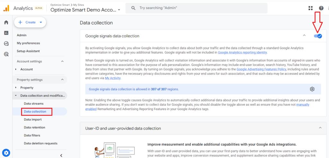Open the Explore icon in left rail
Viewport: 329px width, 158px height.
pyautogui.click(x=6, y=43)
